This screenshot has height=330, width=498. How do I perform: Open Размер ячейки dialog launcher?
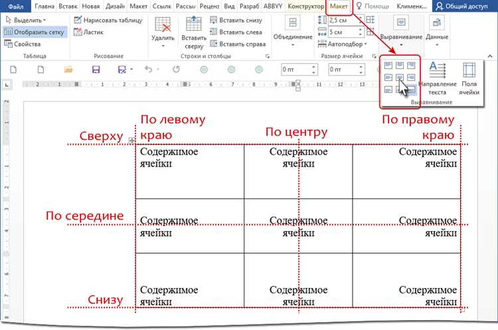click(x=374, y=56)
